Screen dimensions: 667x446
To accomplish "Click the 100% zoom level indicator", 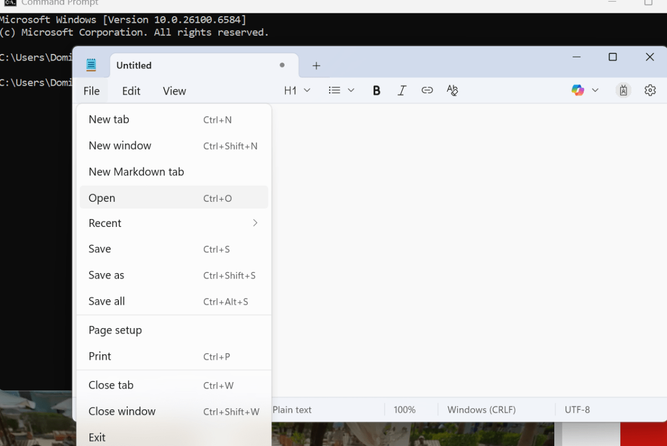I will click(405, 410).
